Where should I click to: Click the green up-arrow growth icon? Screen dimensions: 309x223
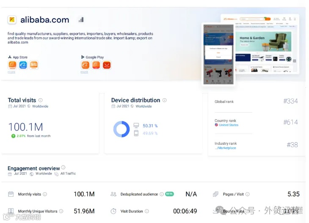click(x=13, y=136)
